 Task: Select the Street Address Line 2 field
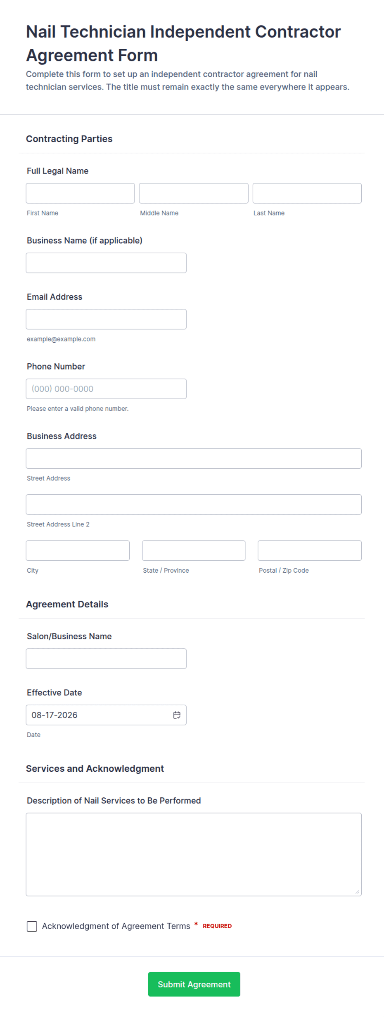tap(194, 504)
